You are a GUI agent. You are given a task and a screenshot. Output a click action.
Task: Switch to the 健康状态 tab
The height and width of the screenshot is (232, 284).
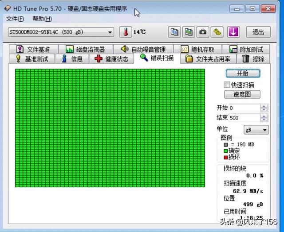pos(111,59)
